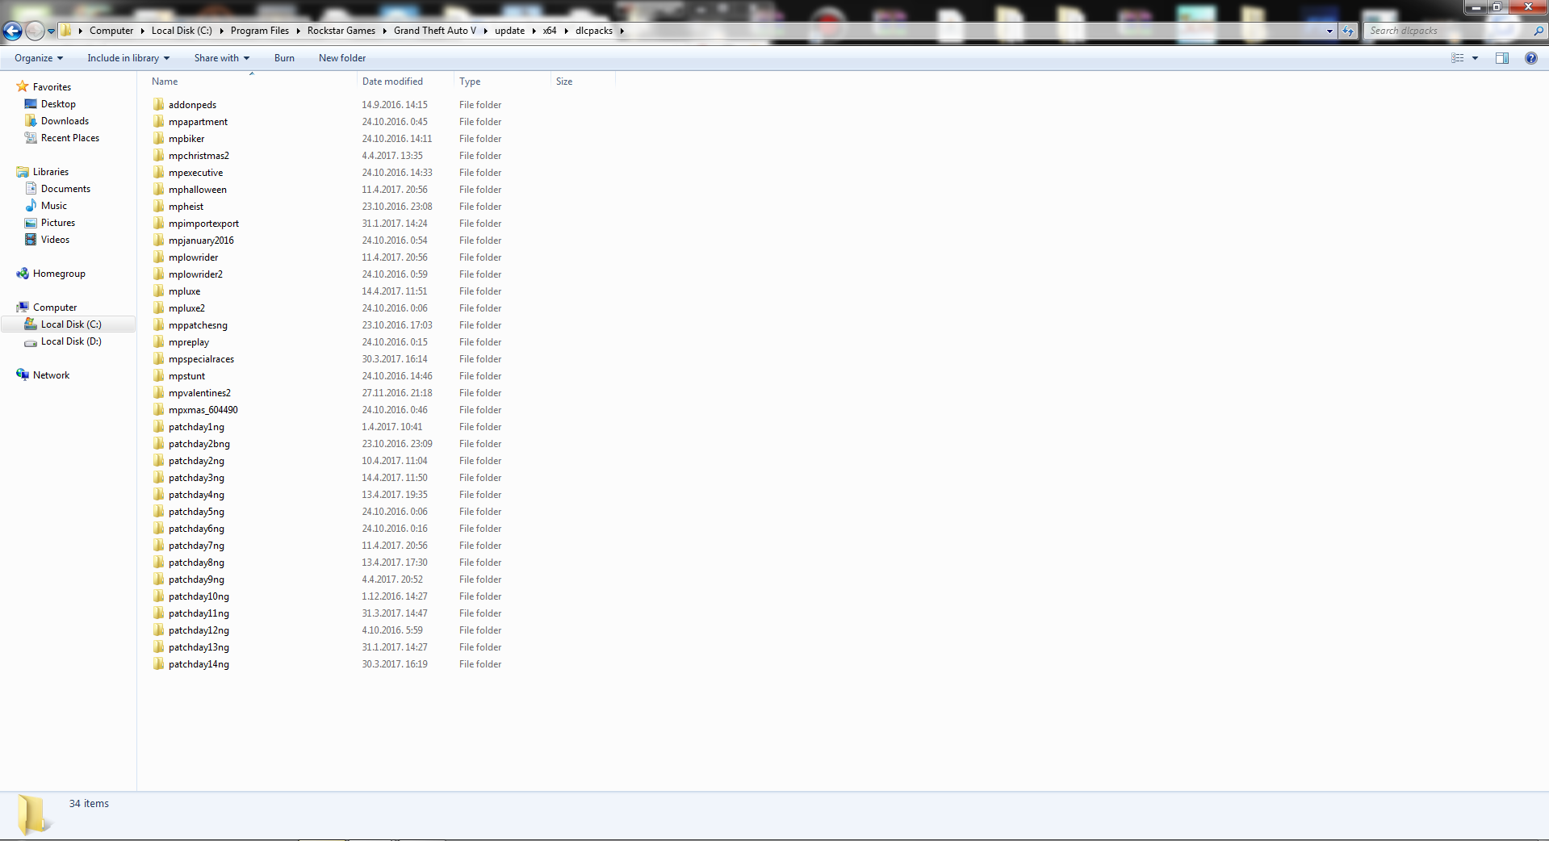The width and height of the screenshot is (1549, 841).
Task: Open Recent Places in Favorites
Action: click(69, 138)
